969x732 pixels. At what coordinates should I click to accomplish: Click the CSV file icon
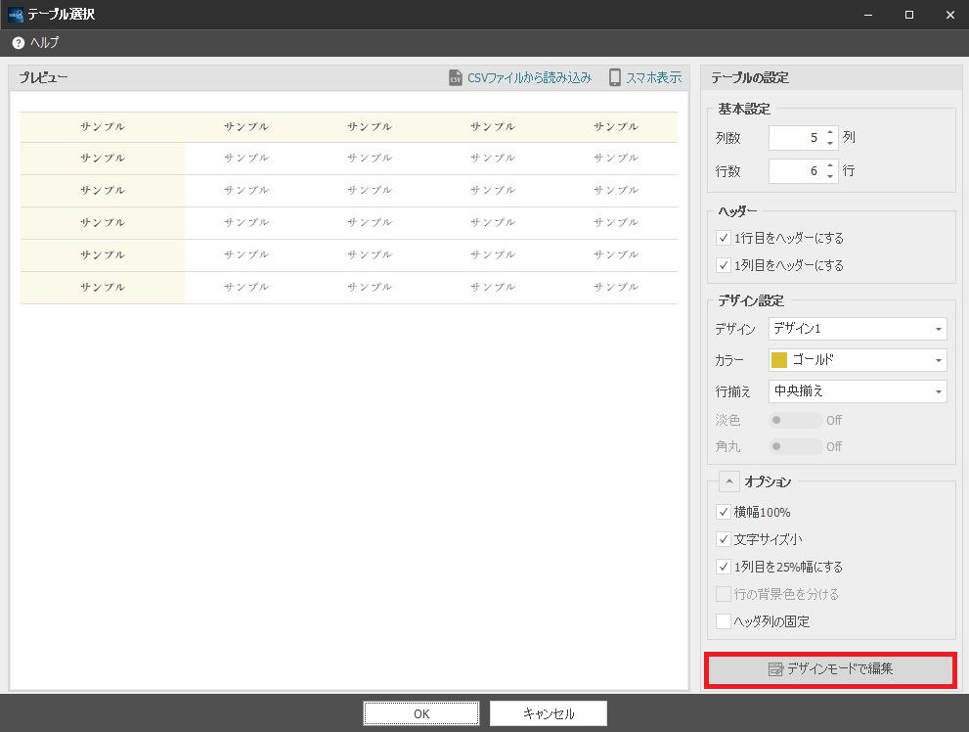tap(456, 77)
